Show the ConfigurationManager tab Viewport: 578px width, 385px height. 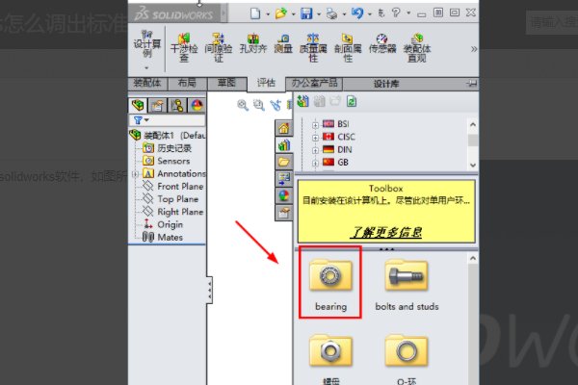coord(177,105)
